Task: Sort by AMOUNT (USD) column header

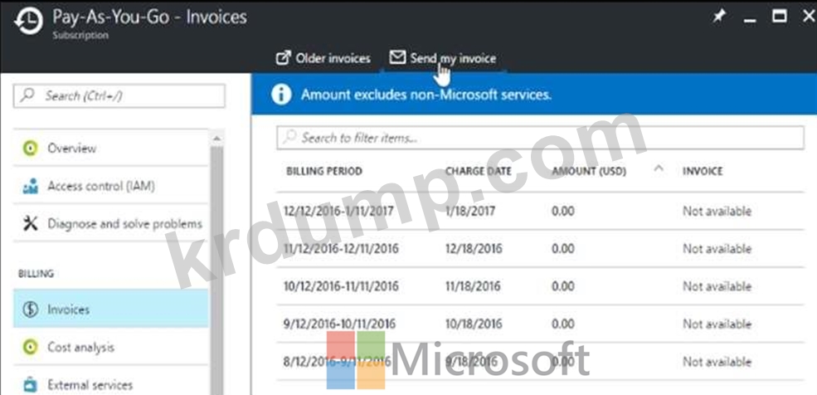Action: (x=589, y=171)
